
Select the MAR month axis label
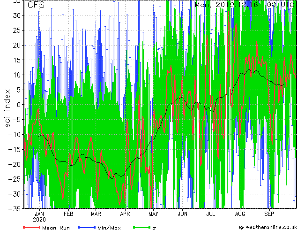pos(96,214)
